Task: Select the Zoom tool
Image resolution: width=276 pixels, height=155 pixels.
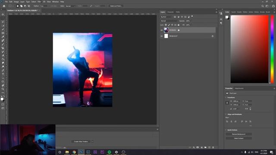Action: coord(3,89)
